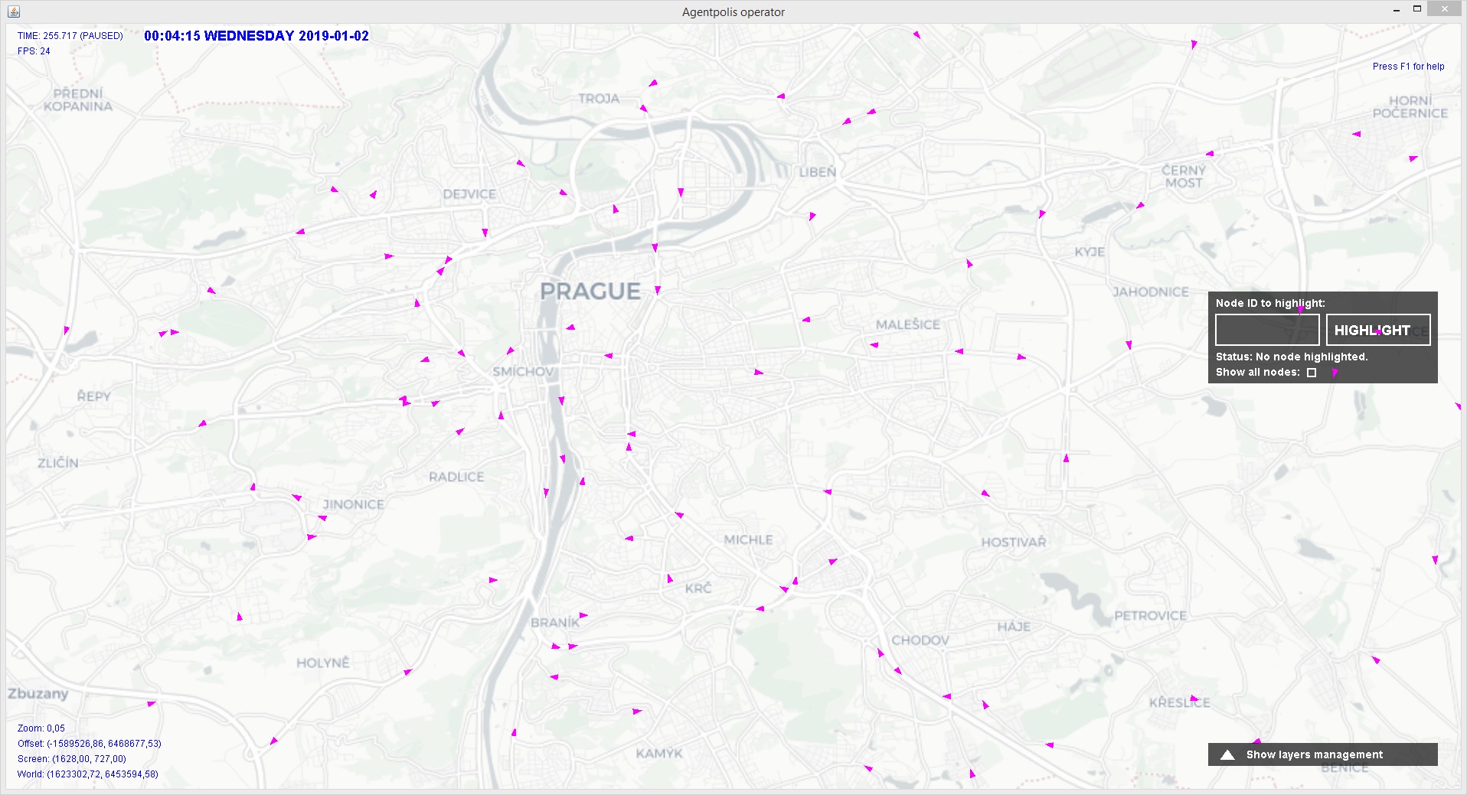Viewport: 1467px width, 795px height.
Task: Click the FPS: 24 label
Action: click(x=34, y=51)
